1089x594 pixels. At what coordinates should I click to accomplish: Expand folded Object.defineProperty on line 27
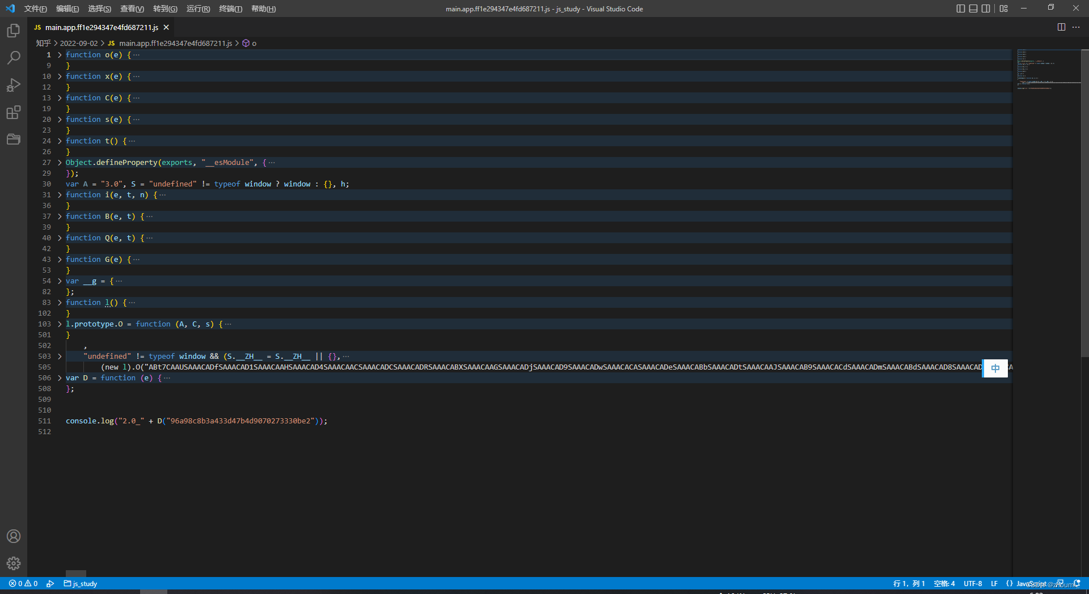(60, 163)
